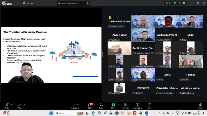The image size is (207, 116).
Task: Expand more participants with the down chevron
Action: click(x=155, y=97)
